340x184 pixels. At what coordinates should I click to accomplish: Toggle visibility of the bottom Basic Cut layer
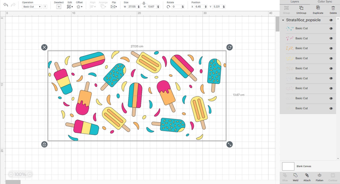[x=331, y=108]
